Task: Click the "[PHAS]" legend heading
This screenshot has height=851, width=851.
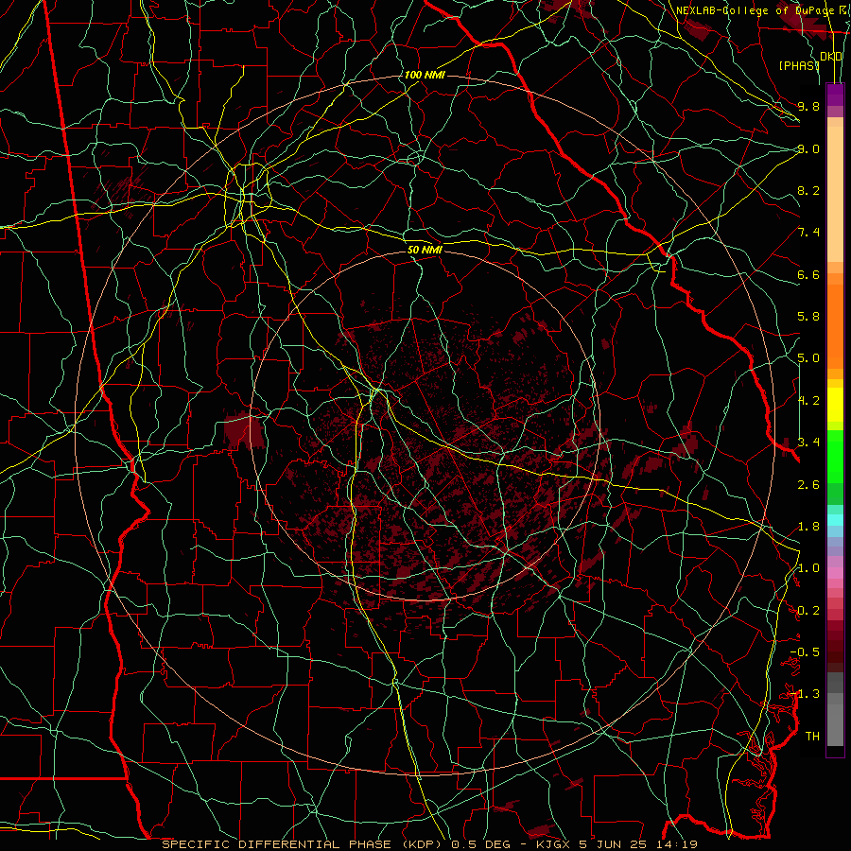Action: pyautogui.click(x=799, y=65)
